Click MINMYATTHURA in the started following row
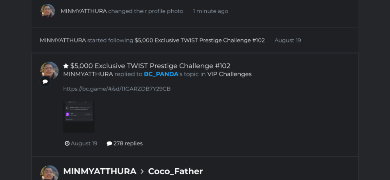This screenshot has height=180, width=390. (62, 40)
